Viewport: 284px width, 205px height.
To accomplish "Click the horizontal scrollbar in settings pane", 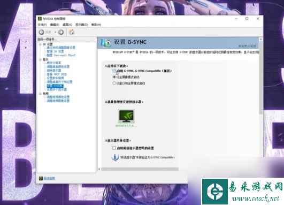I will (x=140, y=169).
